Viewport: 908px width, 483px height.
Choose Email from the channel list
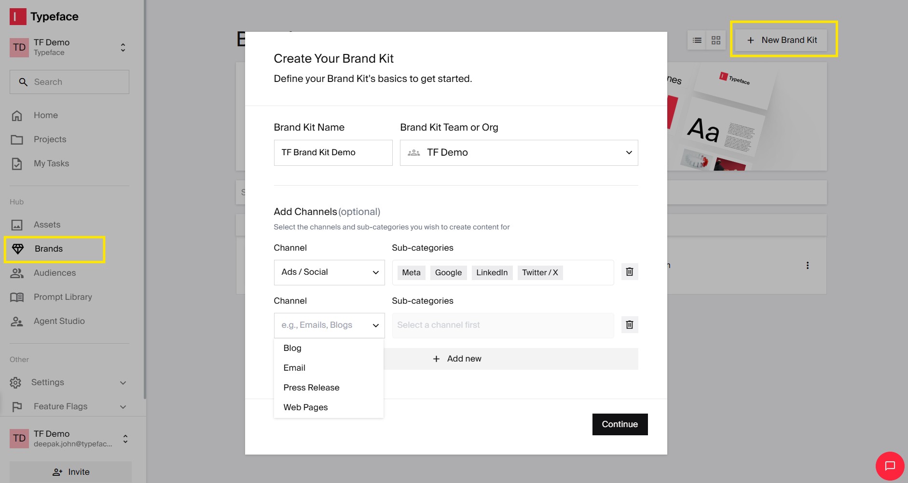[329, 368]
